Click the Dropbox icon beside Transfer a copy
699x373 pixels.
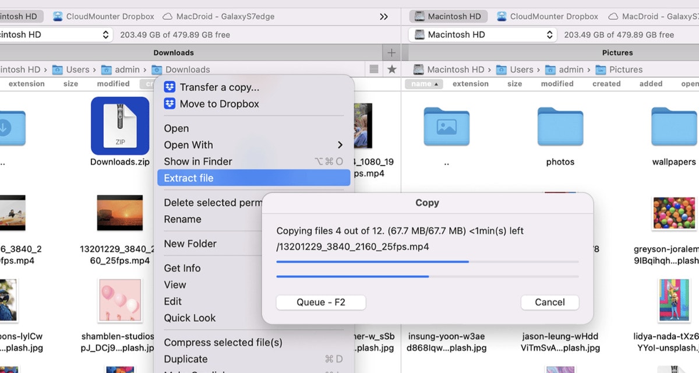point(170,87)
